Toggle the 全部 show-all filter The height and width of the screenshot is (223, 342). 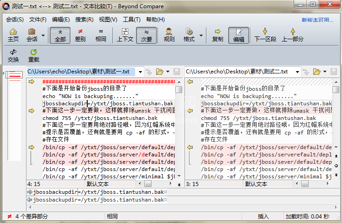click(60, 35)
